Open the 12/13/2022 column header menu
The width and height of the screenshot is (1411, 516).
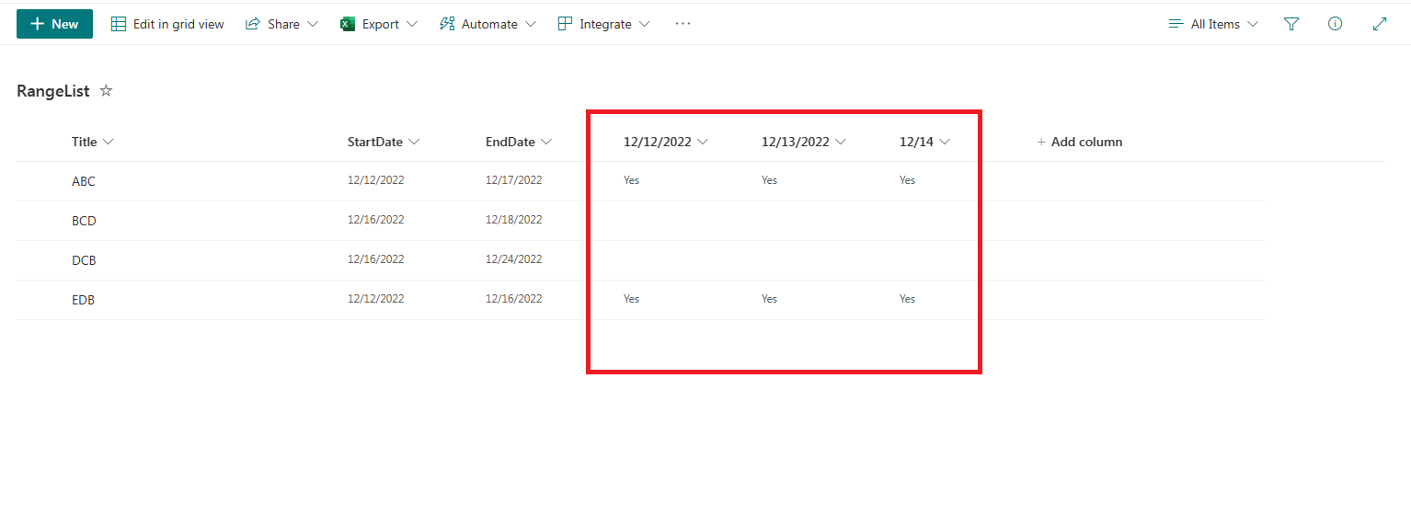point(804,142)
